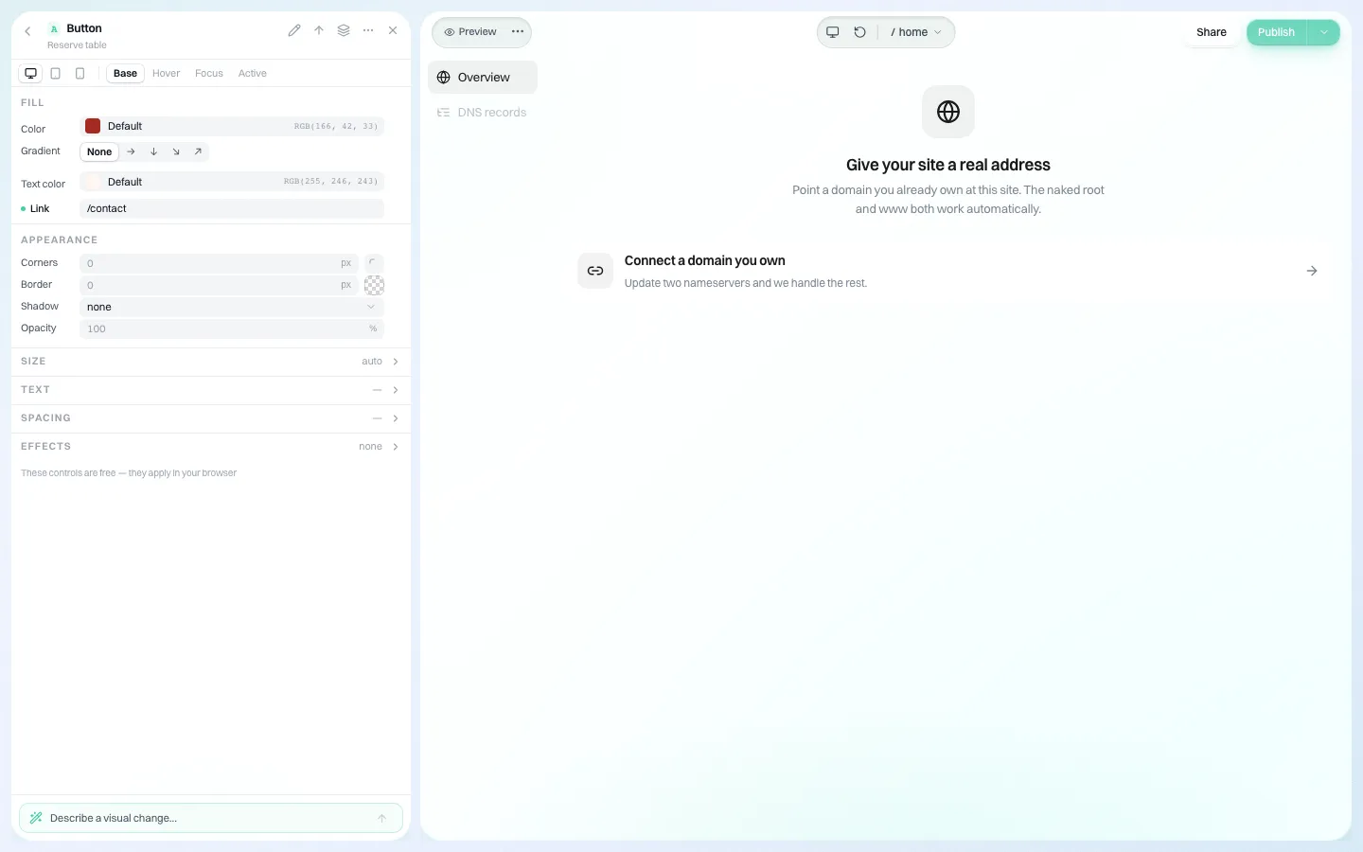The height and width of the screenshot is (852, 1363).
Task: Click the fill color RGB(166, 42, 33) value
Action: pyautogui.click(x=335, y=126)
